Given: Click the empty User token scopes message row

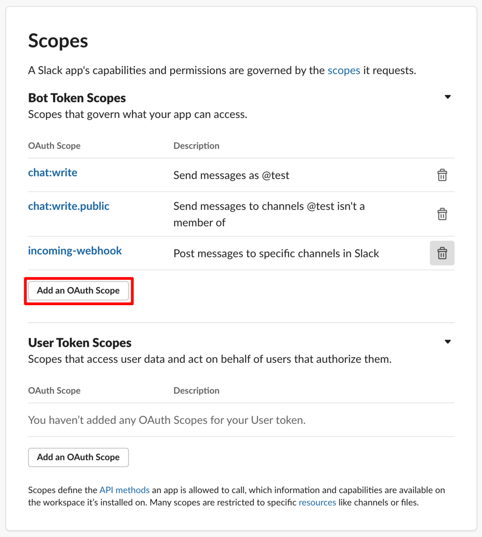Looking at the screenshot, I should click(241, 420).
